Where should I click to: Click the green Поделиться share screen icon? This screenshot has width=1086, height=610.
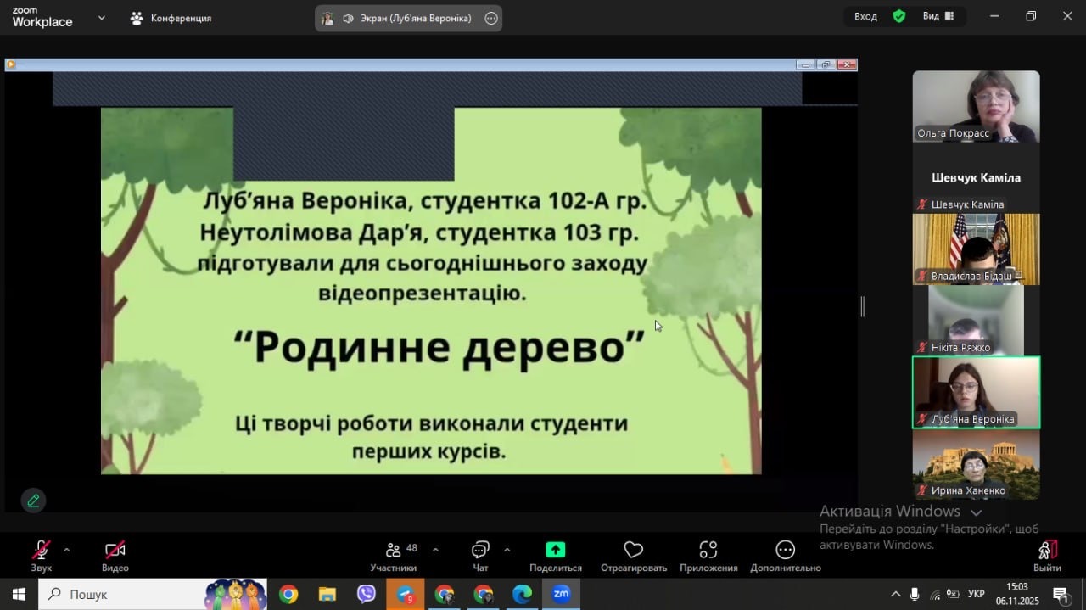555,550
